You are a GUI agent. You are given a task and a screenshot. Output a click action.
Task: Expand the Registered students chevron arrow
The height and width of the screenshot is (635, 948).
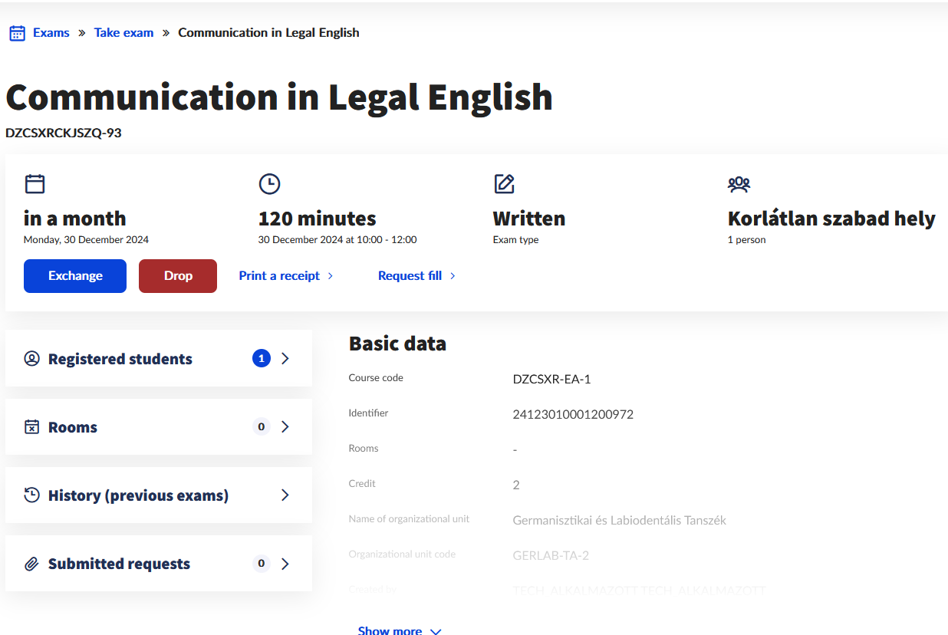285,359
